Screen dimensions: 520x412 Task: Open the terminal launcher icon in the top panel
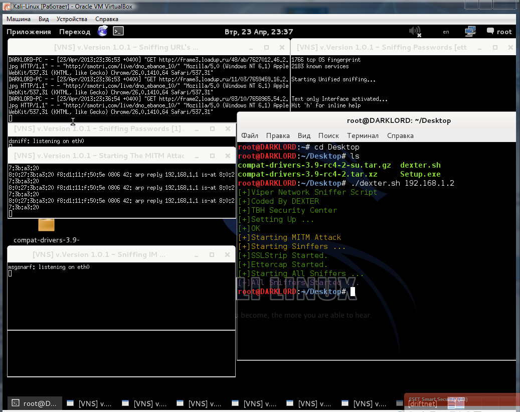(118, 31)
